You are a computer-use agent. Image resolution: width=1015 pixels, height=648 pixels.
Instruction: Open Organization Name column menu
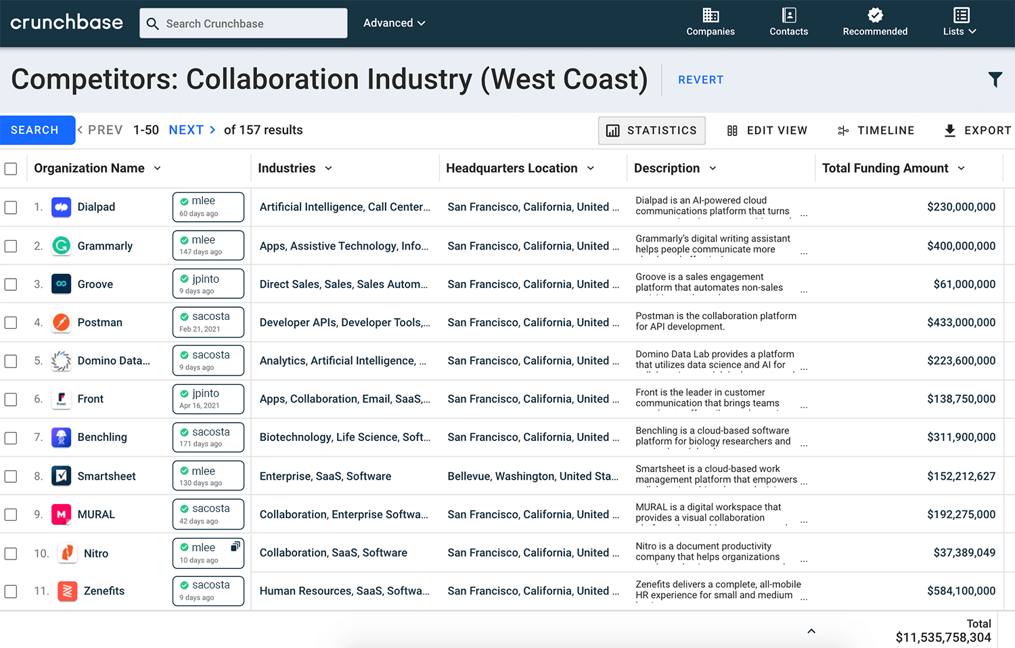coord(158,168)
